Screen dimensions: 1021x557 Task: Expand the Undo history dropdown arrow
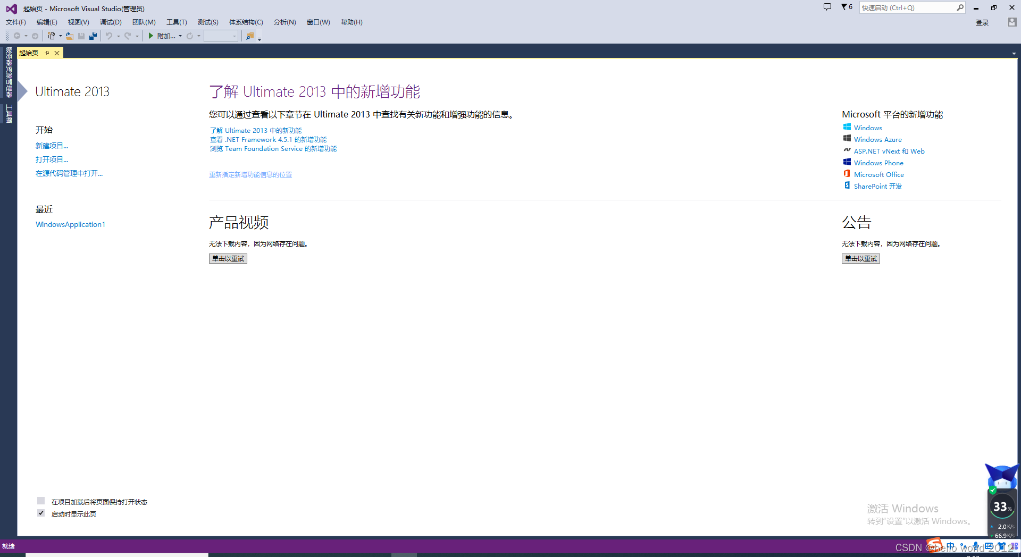coord(118,36)
